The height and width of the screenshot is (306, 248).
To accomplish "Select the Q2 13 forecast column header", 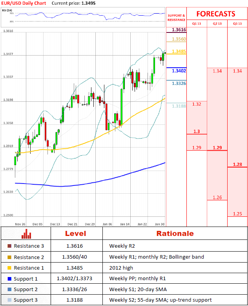I will pos(217,23).
